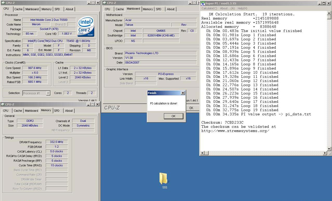332x201 pixels.
Task: Click the Tahoe model field
Action: [147, 25]
